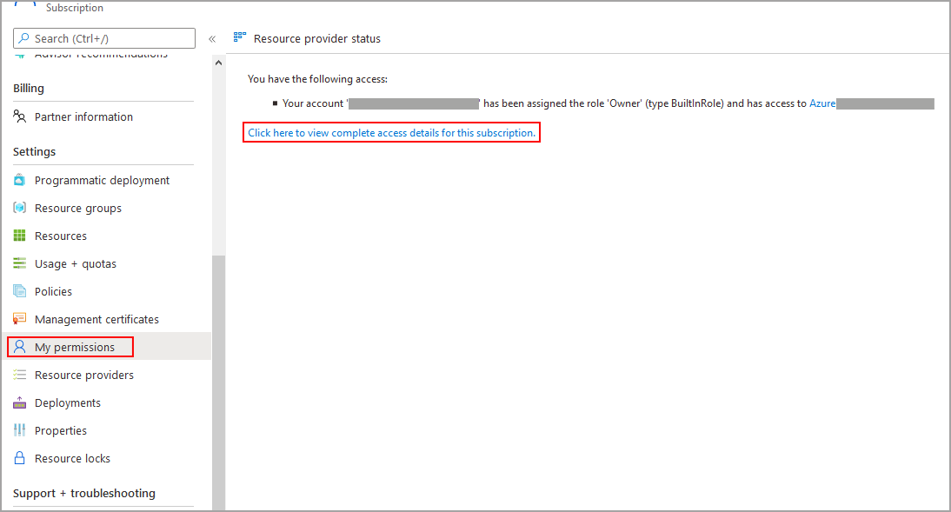Open complete access details for this subscription
The image size is (951, 512).
click(x=390, y=132)
